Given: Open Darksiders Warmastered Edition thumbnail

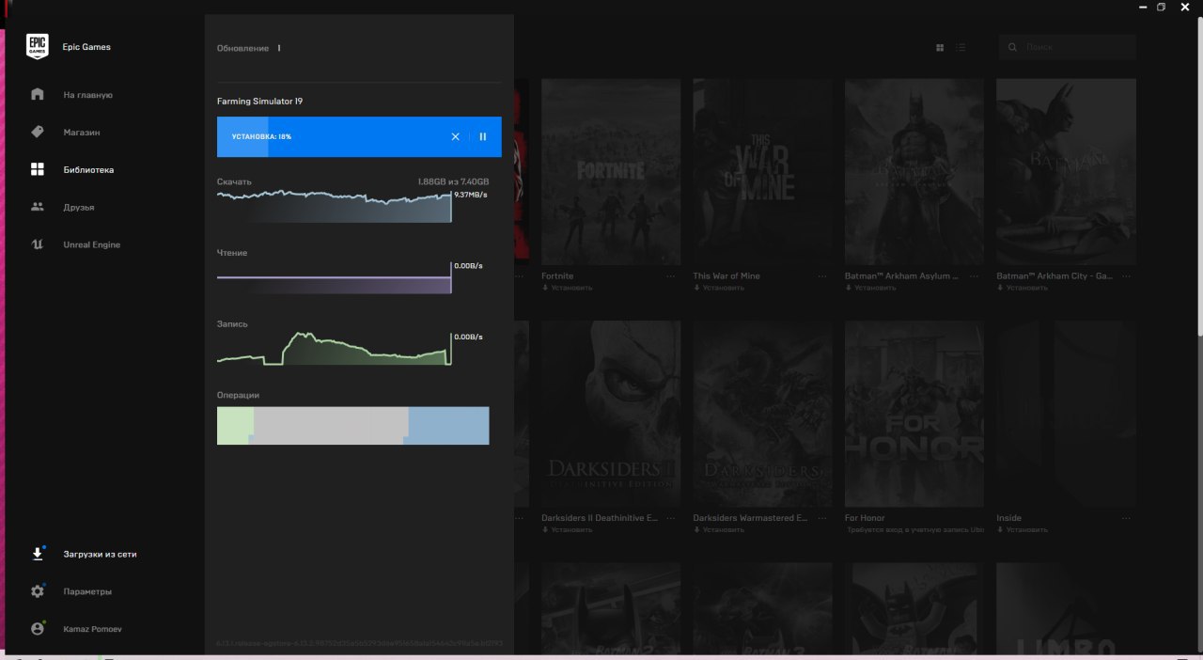Looking at the screenshot, I should pos(762,414).
